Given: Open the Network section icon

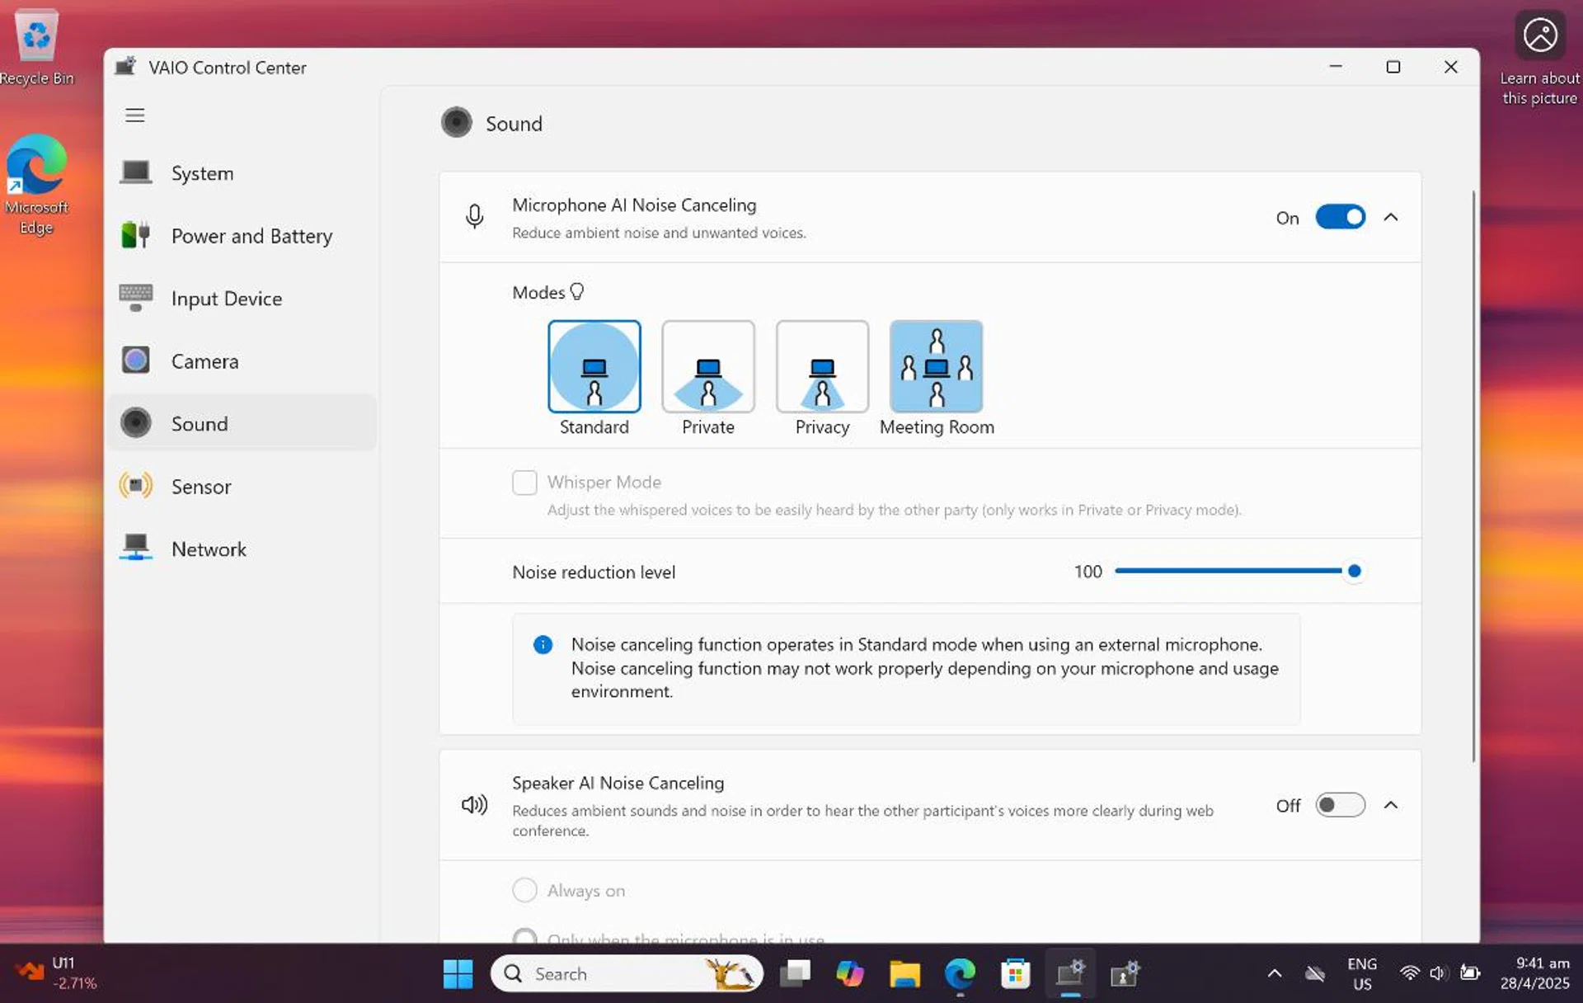Looking at the screenshot, I should click(135, 548).
